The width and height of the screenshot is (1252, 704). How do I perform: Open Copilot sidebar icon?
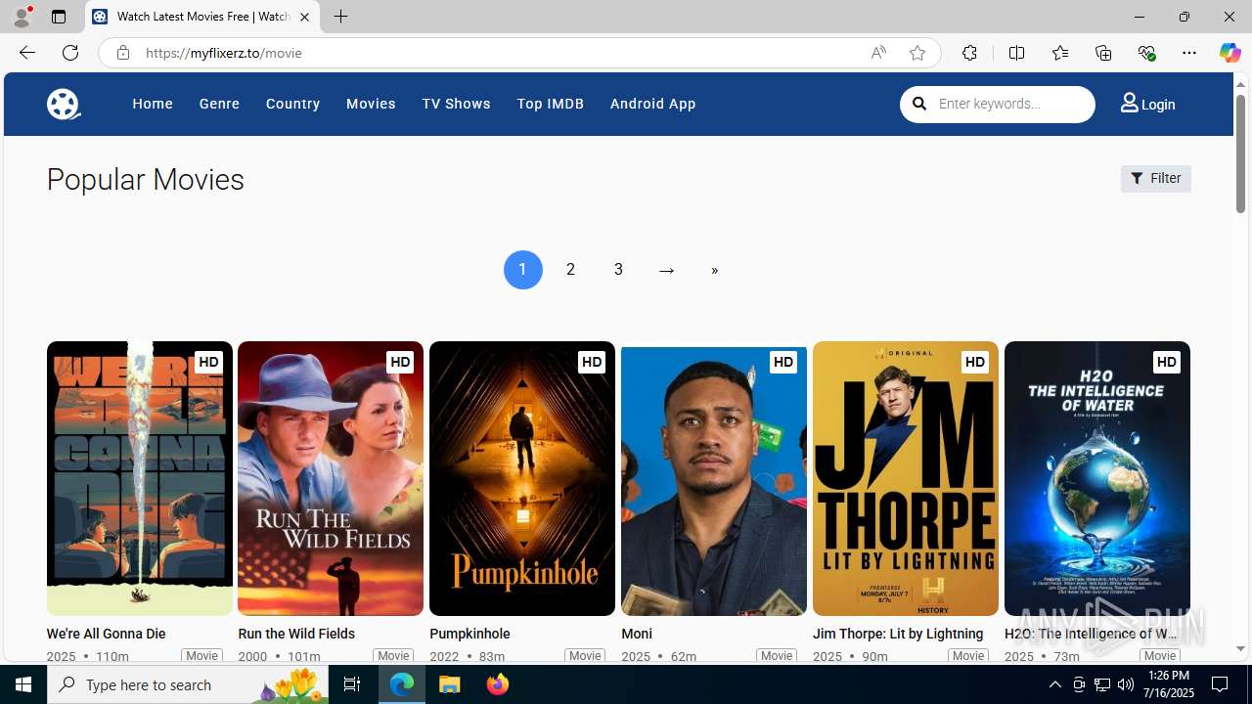tap(1230, 53)
